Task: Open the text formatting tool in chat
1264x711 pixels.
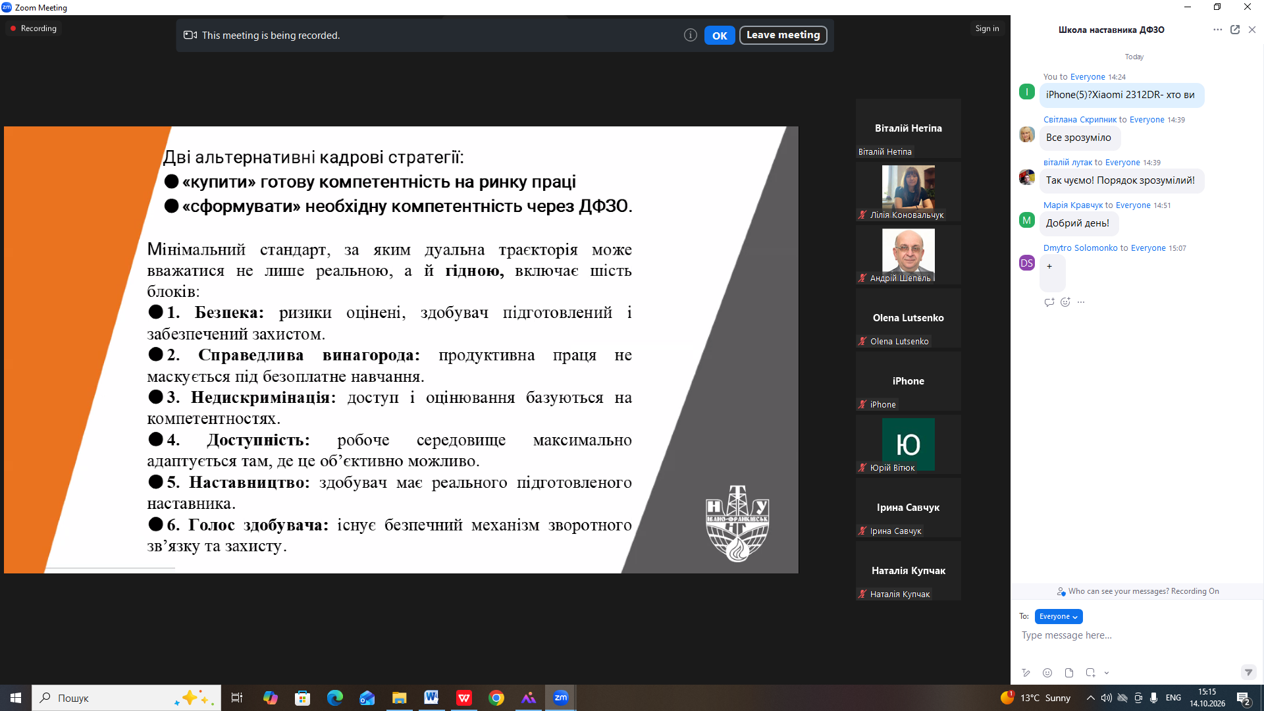Action: pos(1026,673)
